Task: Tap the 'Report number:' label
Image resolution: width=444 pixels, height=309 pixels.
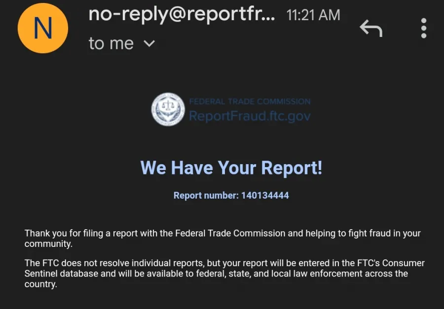Action: [206, 196]
